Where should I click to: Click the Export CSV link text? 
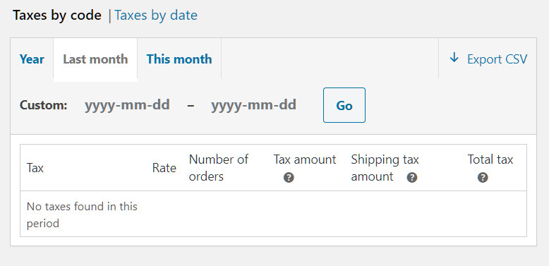pos(497,59)
